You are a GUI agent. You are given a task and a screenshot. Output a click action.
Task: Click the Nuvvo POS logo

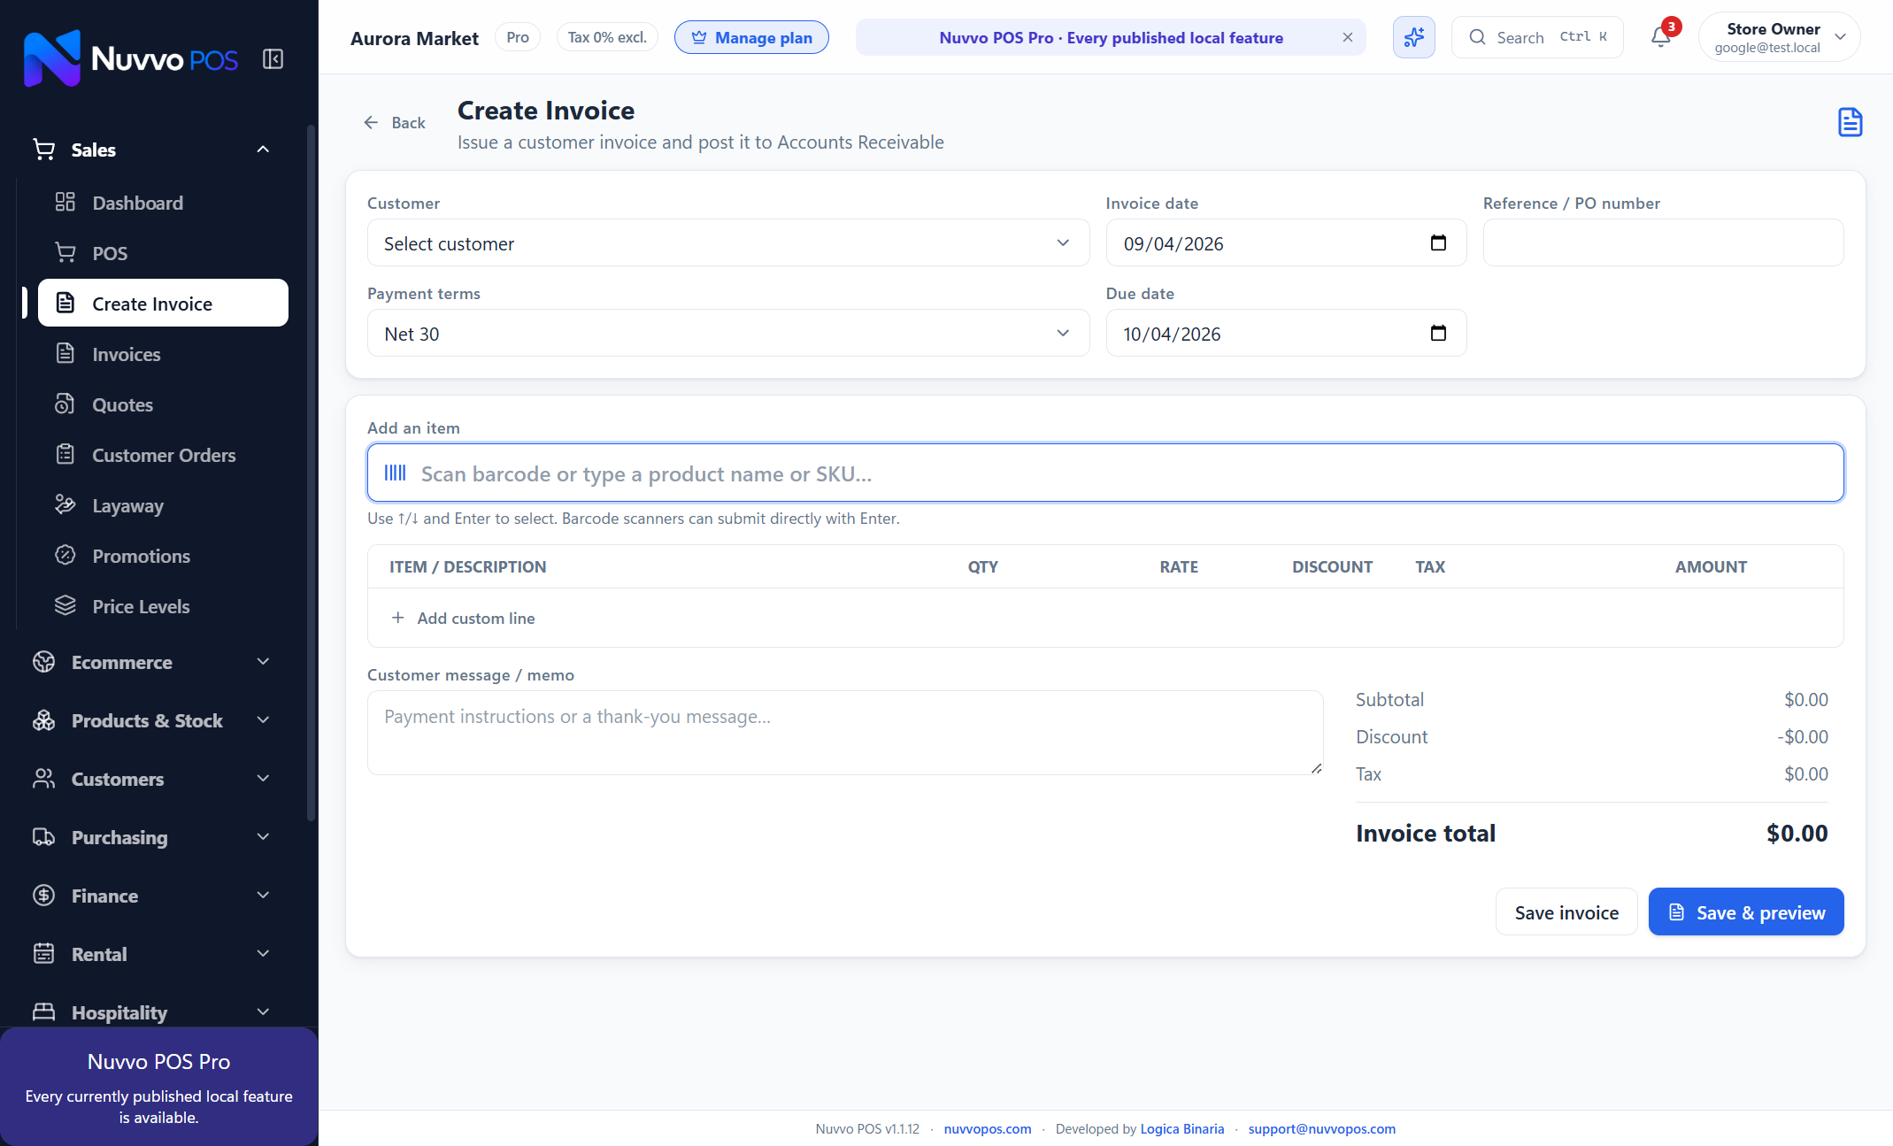(x=131, y=58)
